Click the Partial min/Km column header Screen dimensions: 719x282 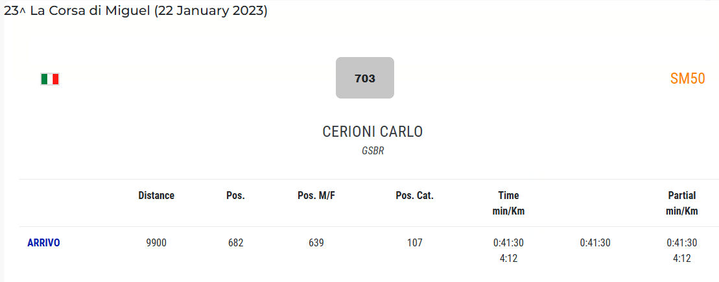click(681, 203)
